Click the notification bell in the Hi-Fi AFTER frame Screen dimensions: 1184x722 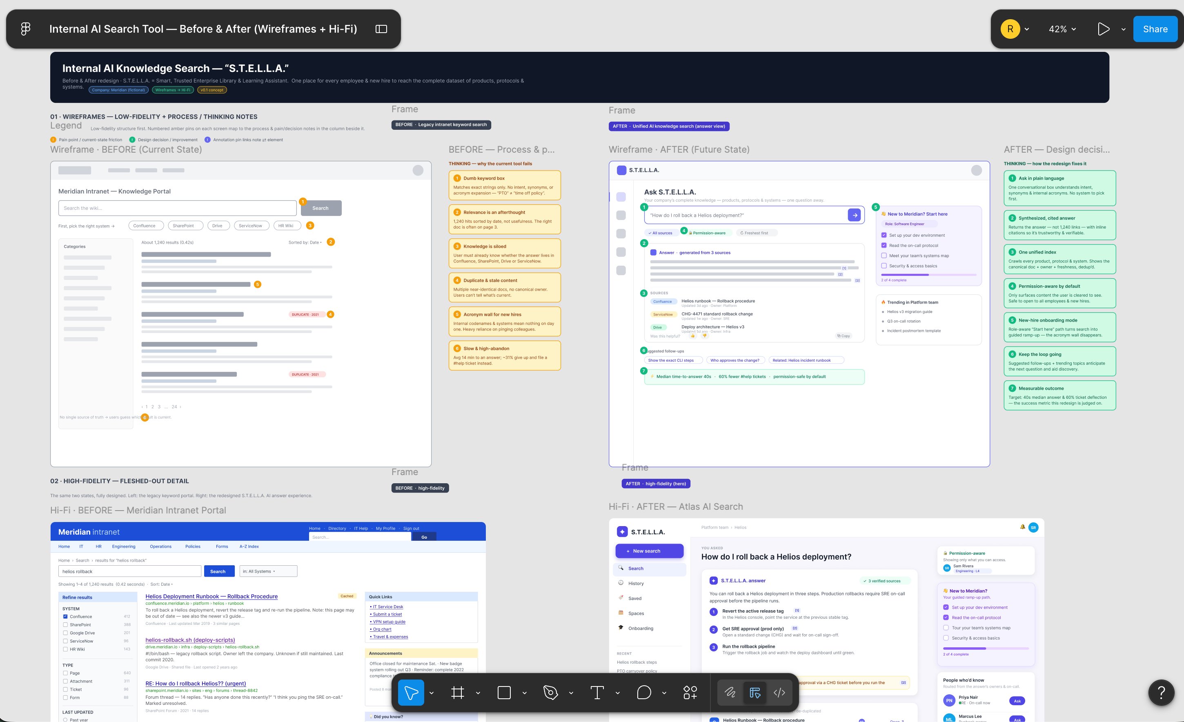point(1023,527)
